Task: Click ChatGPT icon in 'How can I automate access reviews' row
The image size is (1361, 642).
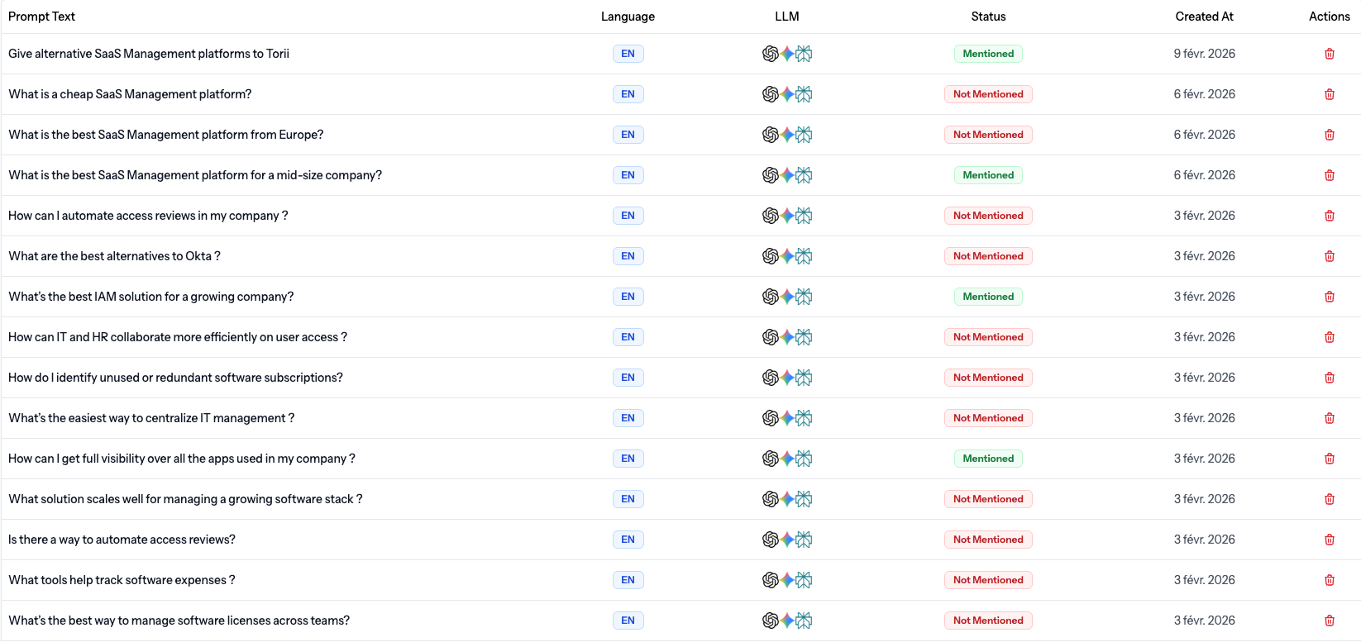Action: [x=770, y=216]
